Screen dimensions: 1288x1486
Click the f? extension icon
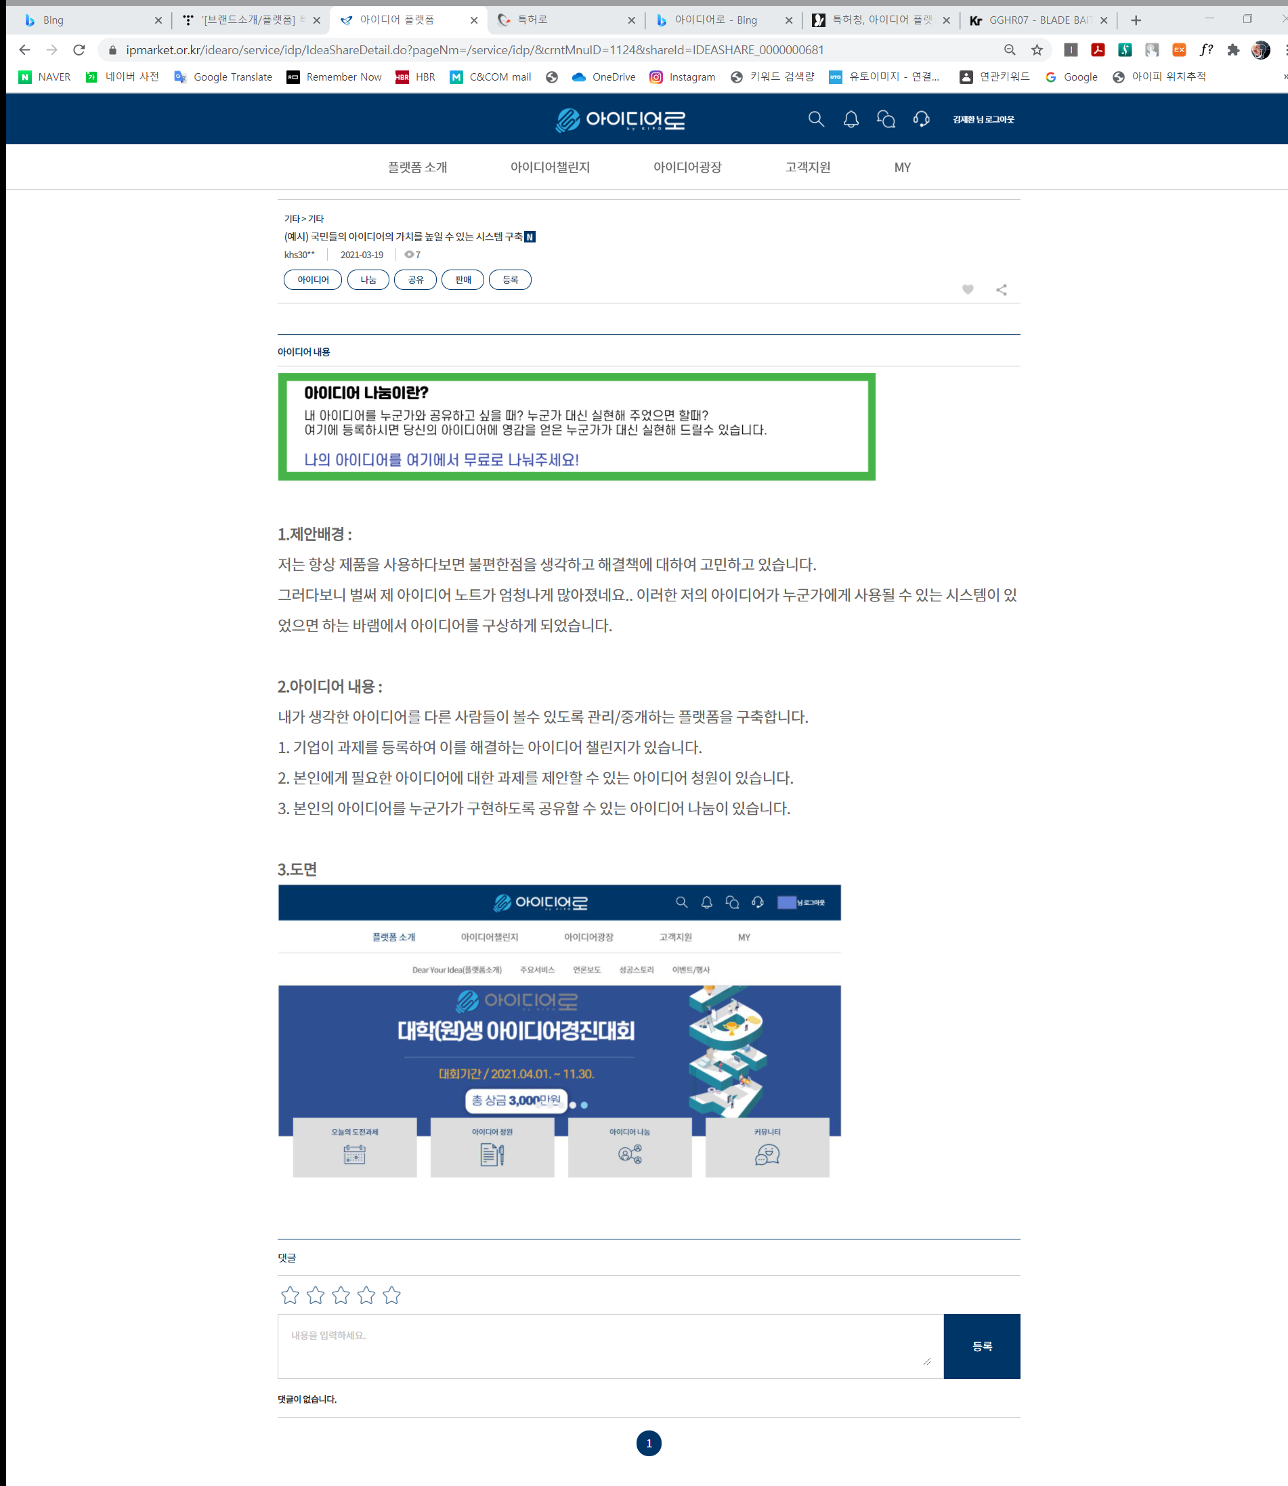[1206, 49]
